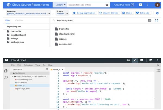
Task: Click line number 7 in the editor gutter
Action: tap(58, 89)
